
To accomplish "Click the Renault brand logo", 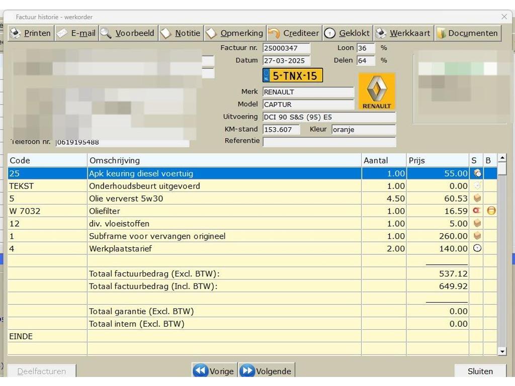I will pyautogui.click(x=377, y=91).
